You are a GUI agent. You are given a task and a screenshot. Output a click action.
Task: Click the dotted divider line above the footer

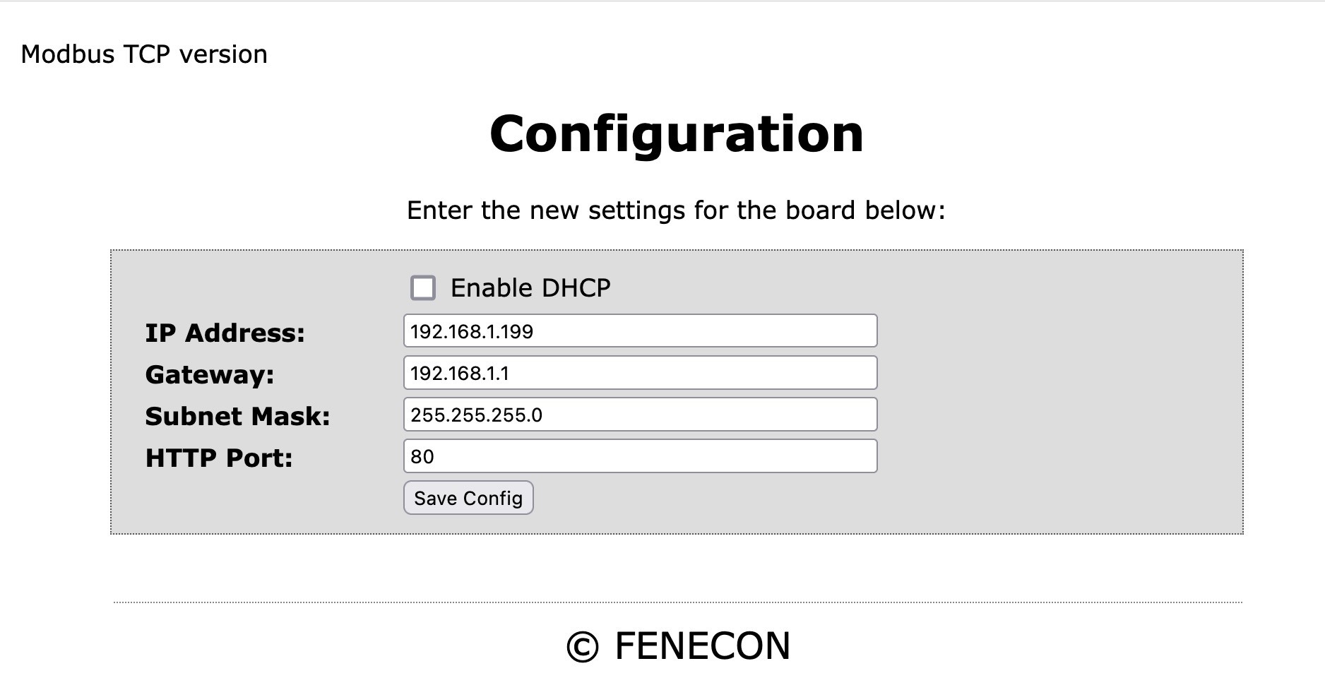pos(677,602)
